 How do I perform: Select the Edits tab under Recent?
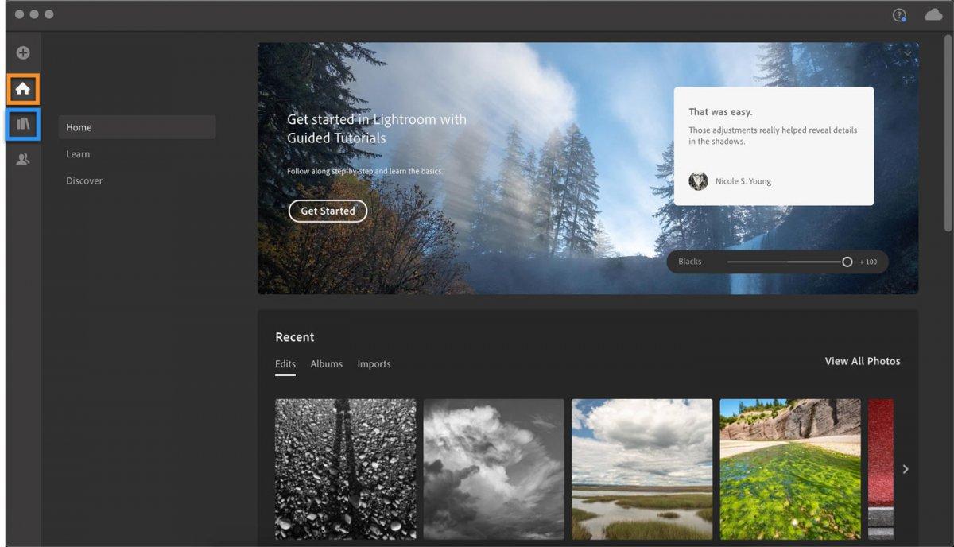285,364
